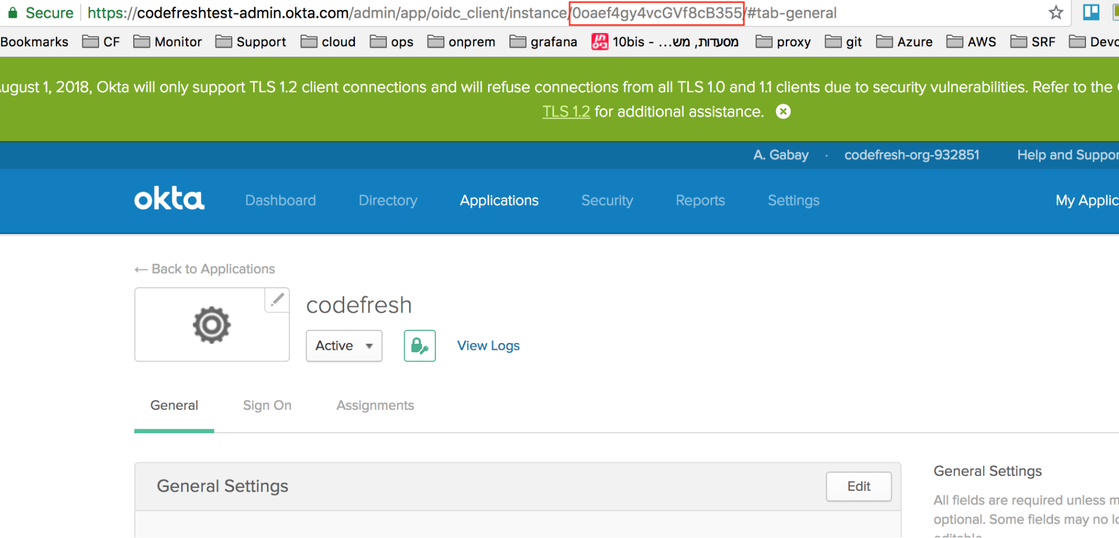
Task: Dismiss the TLS 1.2 banner notice
Action: [x=783, y=112]
